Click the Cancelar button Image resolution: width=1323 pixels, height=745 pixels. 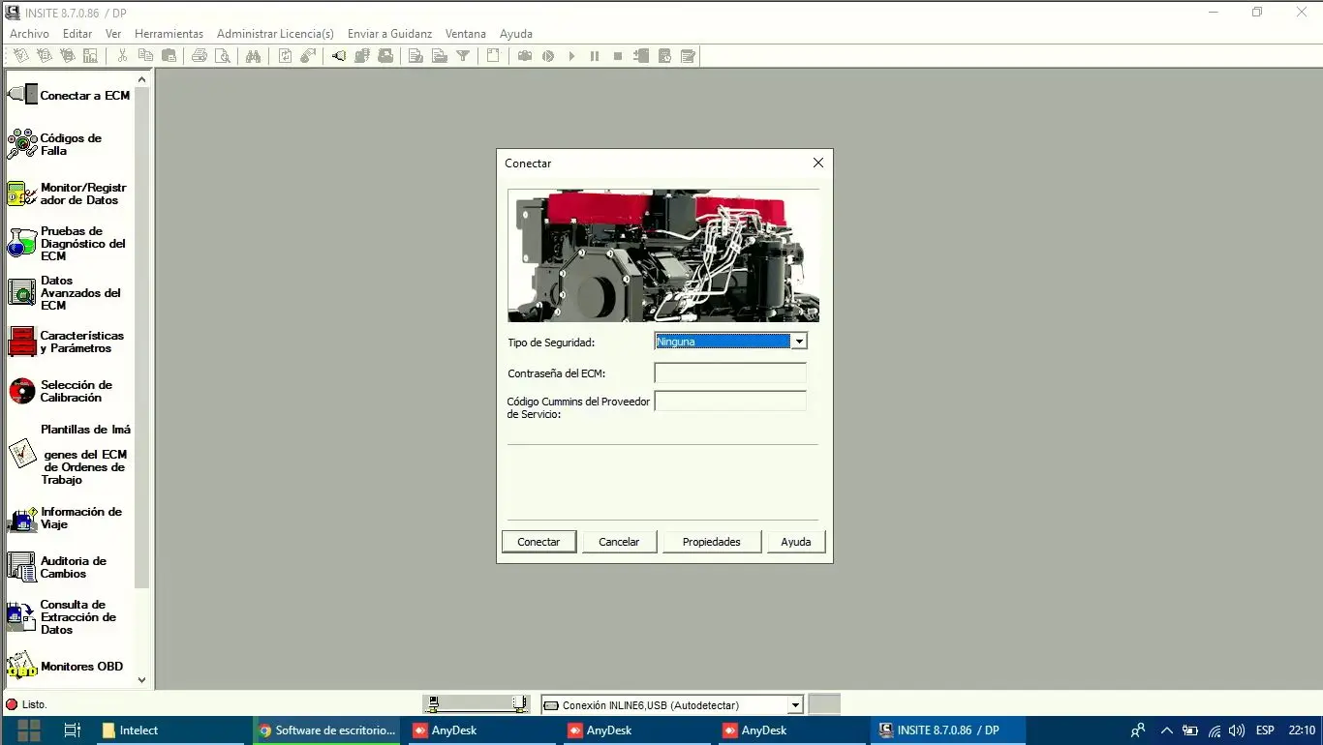(619, 542)
